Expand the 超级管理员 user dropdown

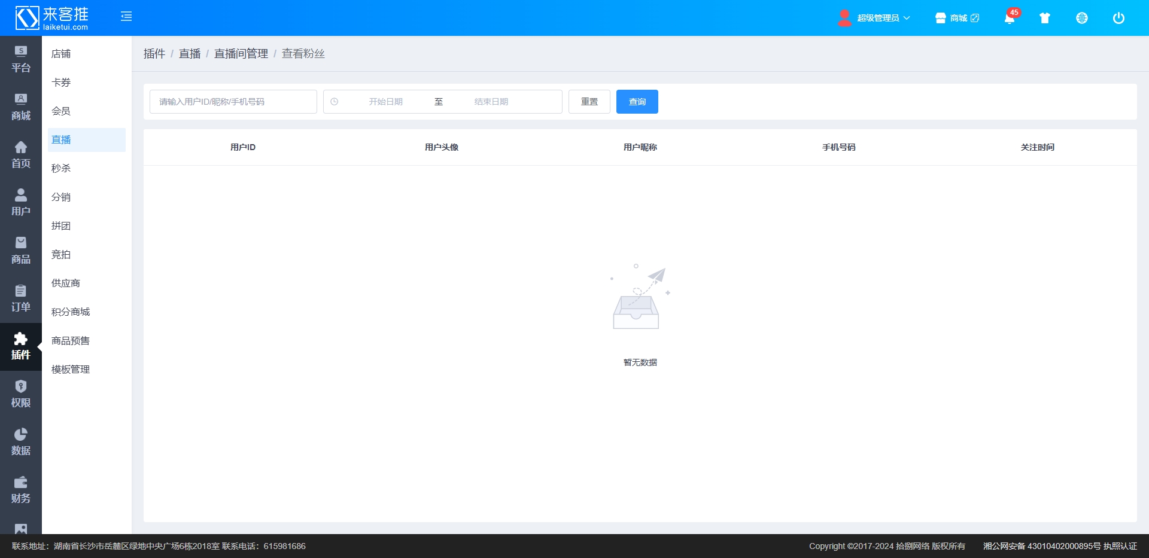point(874,18)
